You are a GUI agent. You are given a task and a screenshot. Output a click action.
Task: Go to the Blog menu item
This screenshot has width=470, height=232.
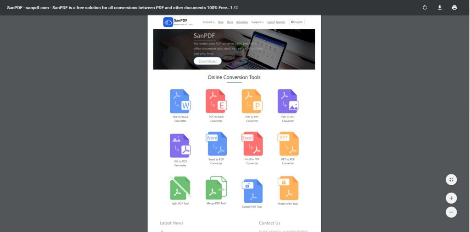[x=221, y=22]
